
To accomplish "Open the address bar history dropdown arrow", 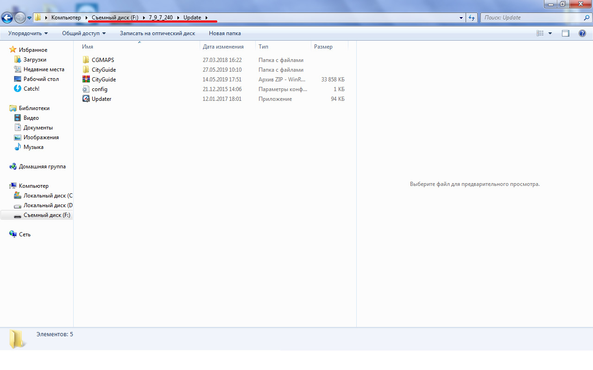I will [461, 18].
